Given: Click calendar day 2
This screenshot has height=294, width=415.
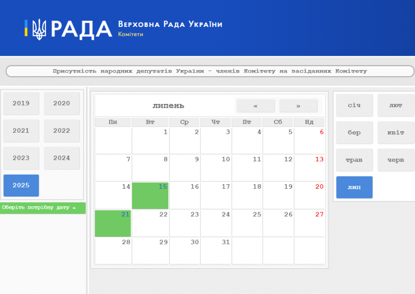Looking at the screenshot, I should pos(185,141).
